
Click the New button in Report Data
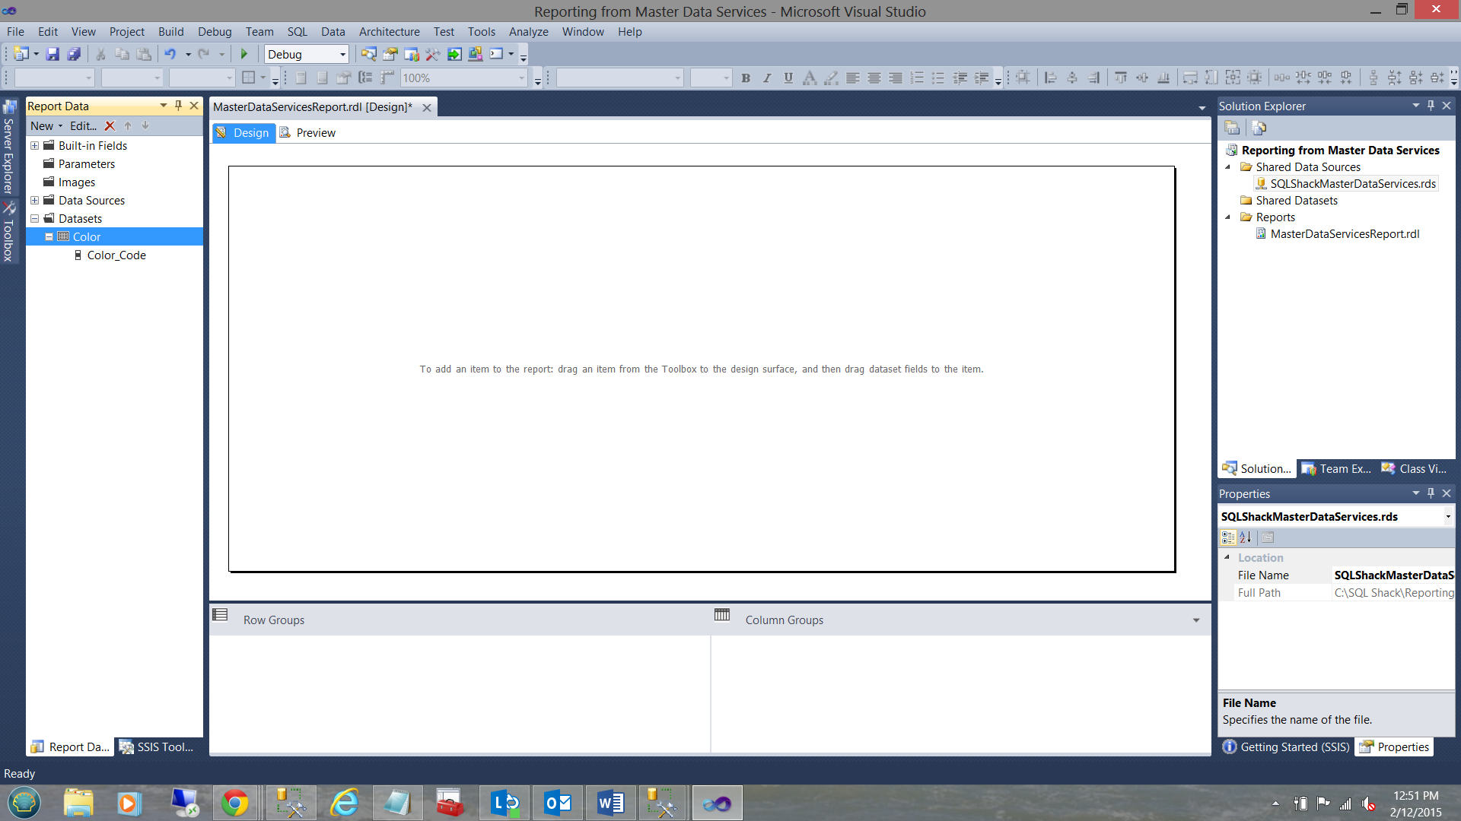42,126
